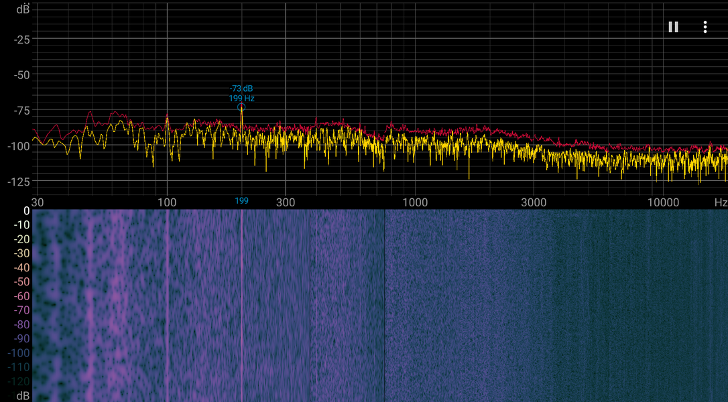Click the 100 frequency axis label

pyautogui.click(x=167, y=202)
